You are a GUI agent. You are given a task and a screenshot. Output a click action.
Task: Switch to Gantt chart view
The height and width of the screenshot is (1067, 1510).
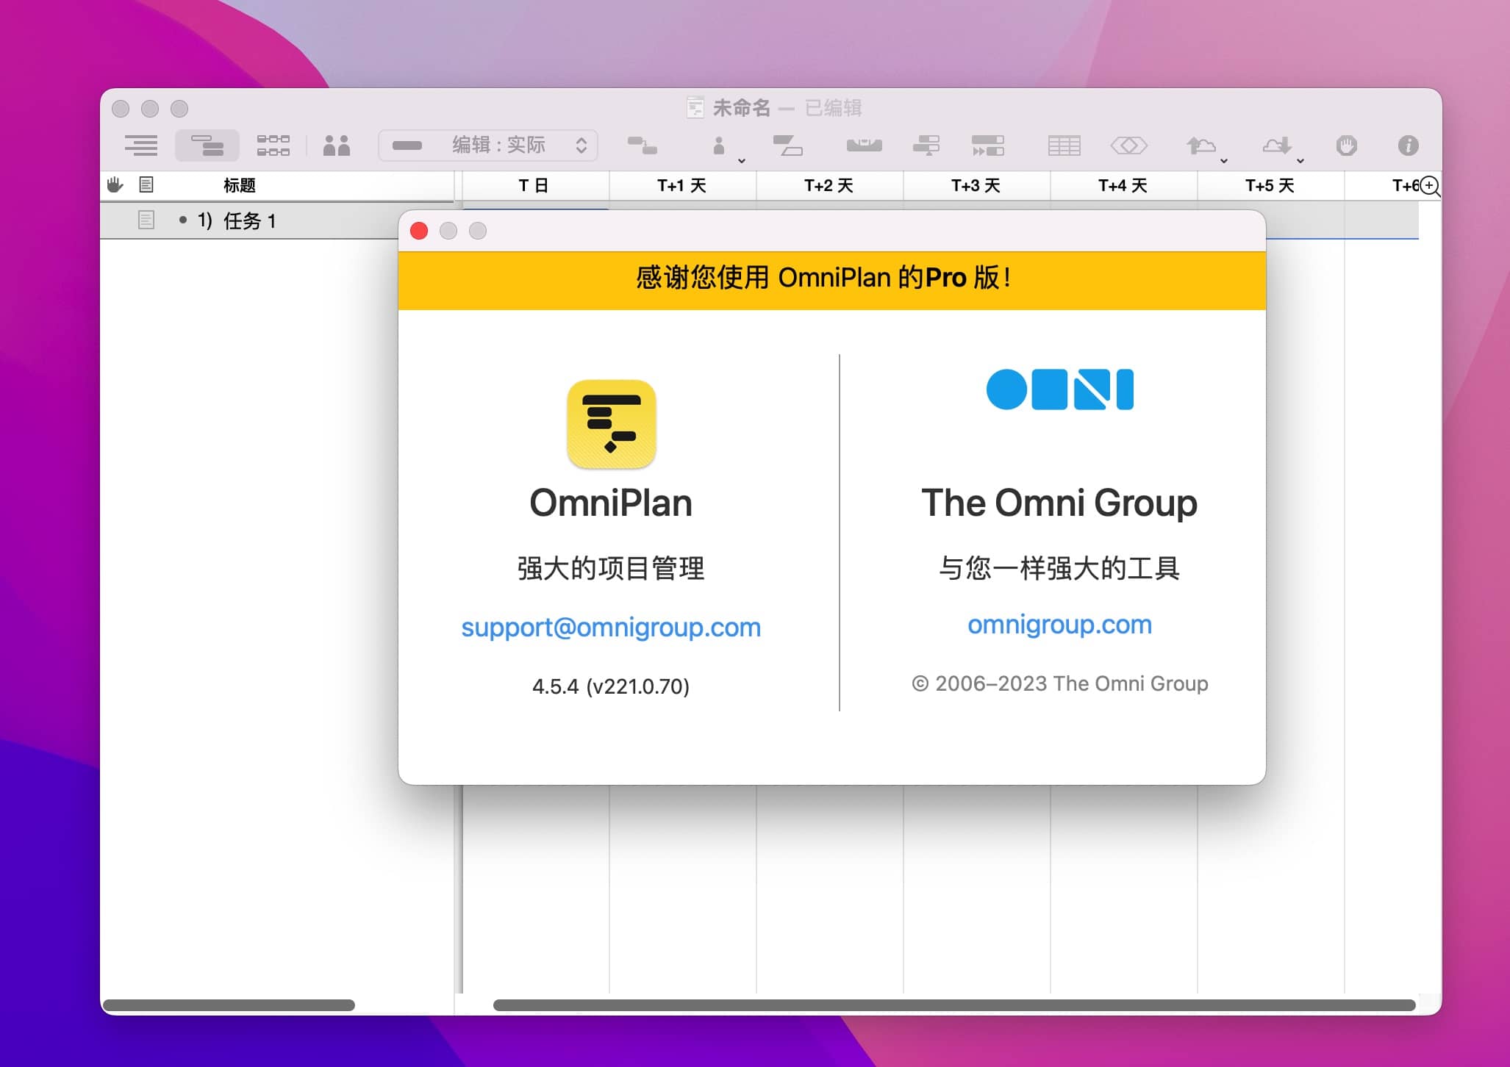coord(207,145)
